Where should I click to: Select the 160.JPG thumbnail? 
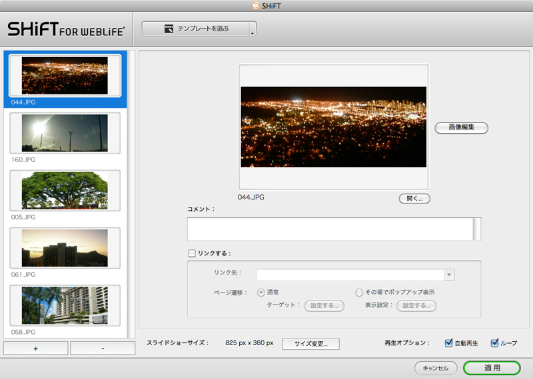tap(65, 133)
